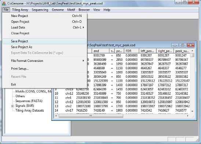The height and width of the screenshot is (144, 201).
Task: Click the 's...' strand column header
Action: pos(112,51)
